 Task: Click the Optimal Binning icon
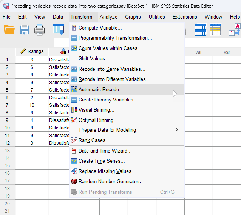74,120
